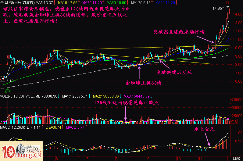Click the 25000 volume axis label

(x=238, y=116)
